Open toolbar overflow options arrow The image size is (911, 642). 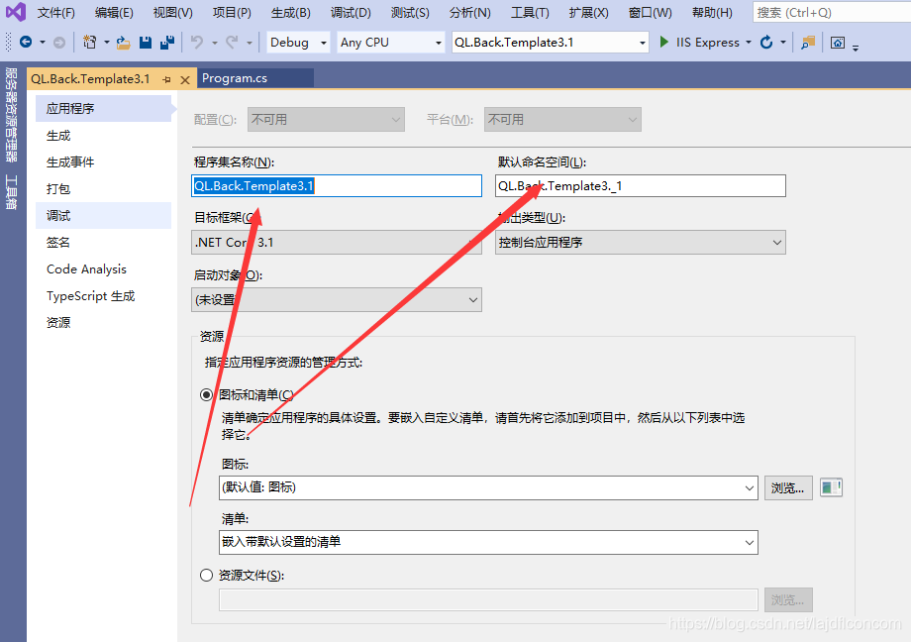click(x=856, y=48)
